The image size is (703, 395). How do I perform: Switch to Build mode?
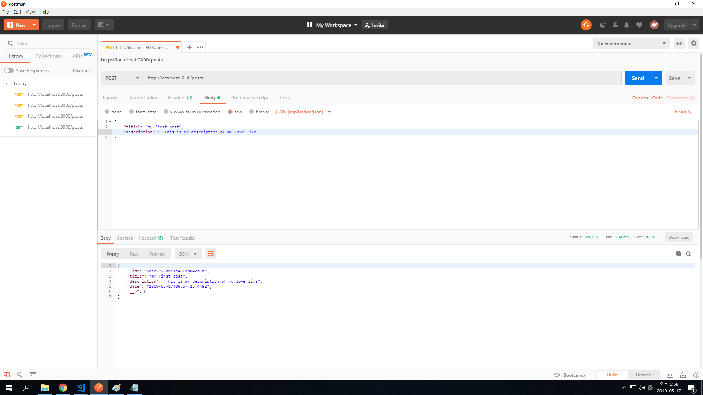[x=612, y=375]
